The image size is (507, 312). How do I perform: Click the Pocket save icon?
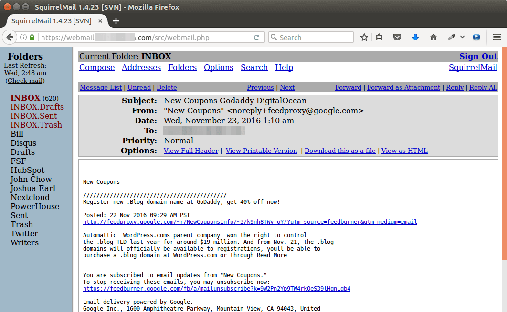click(397, 37)
